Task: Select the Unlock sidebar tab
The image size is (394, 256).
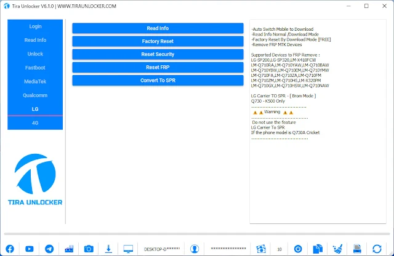Action: [35, 54]
